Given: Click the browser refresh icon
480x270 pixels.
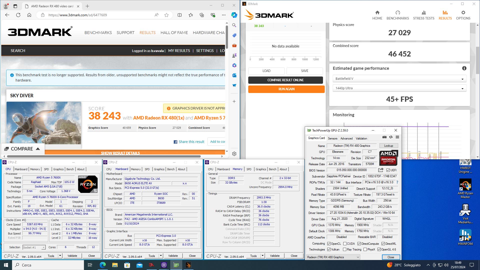Looking at the screenshot, I should (18, 15).
